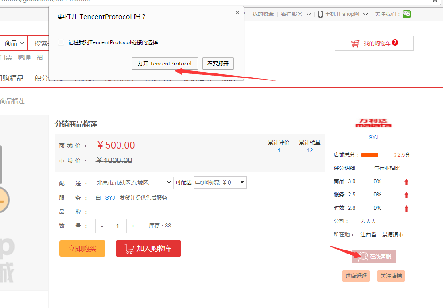Select the 鸭脖 navigation item

[x=24, y=57]
